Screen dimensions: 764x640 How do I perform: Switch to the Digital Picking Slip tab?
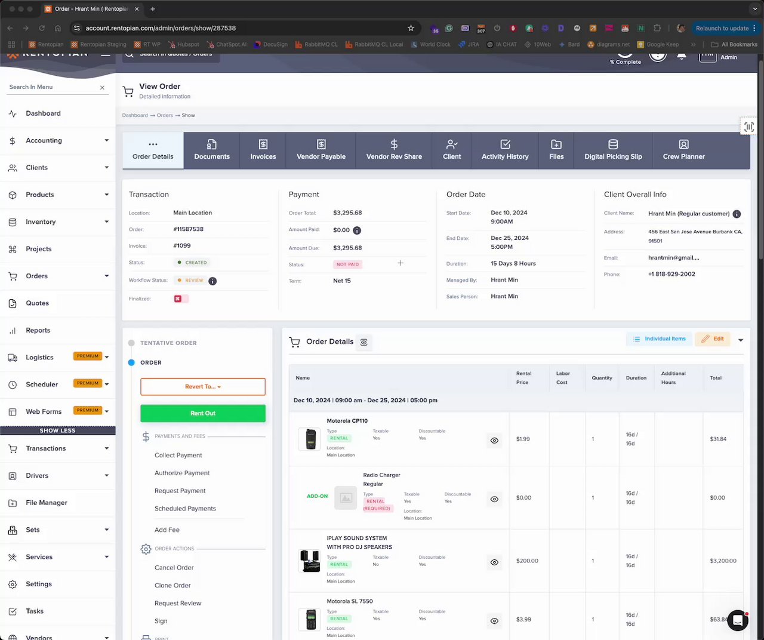(613, 150)
